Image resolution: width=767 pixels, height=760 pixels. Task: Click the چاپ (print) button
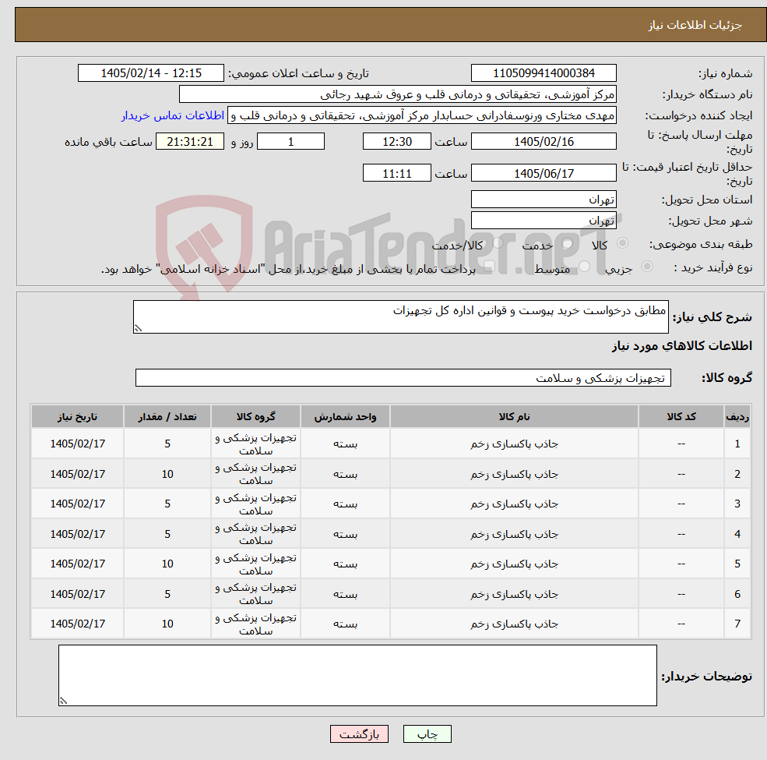point(427,733)
